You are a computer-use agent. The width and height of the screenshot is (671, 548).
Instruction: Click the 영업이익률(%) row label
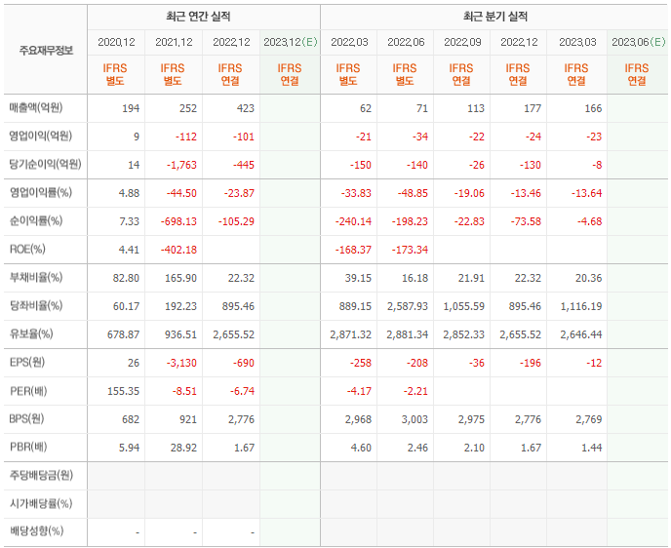(41, 192)
